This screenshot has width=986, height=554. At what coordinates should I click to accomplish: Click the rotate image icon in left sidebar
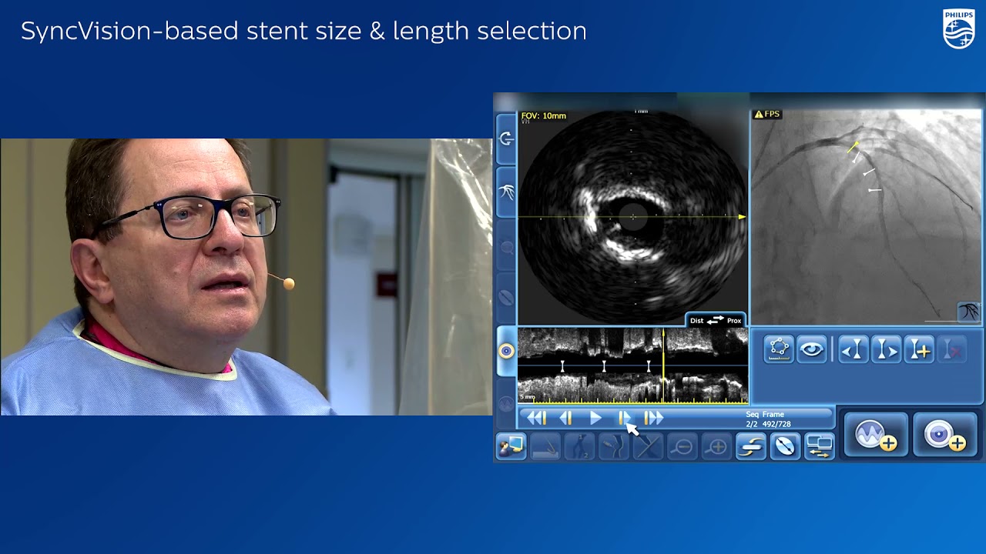(x=506, y=139)
